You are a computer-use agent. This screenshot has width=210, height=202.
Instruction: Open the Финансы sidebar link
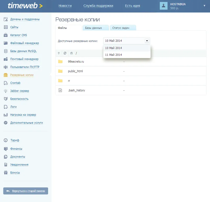pos(16,149)
